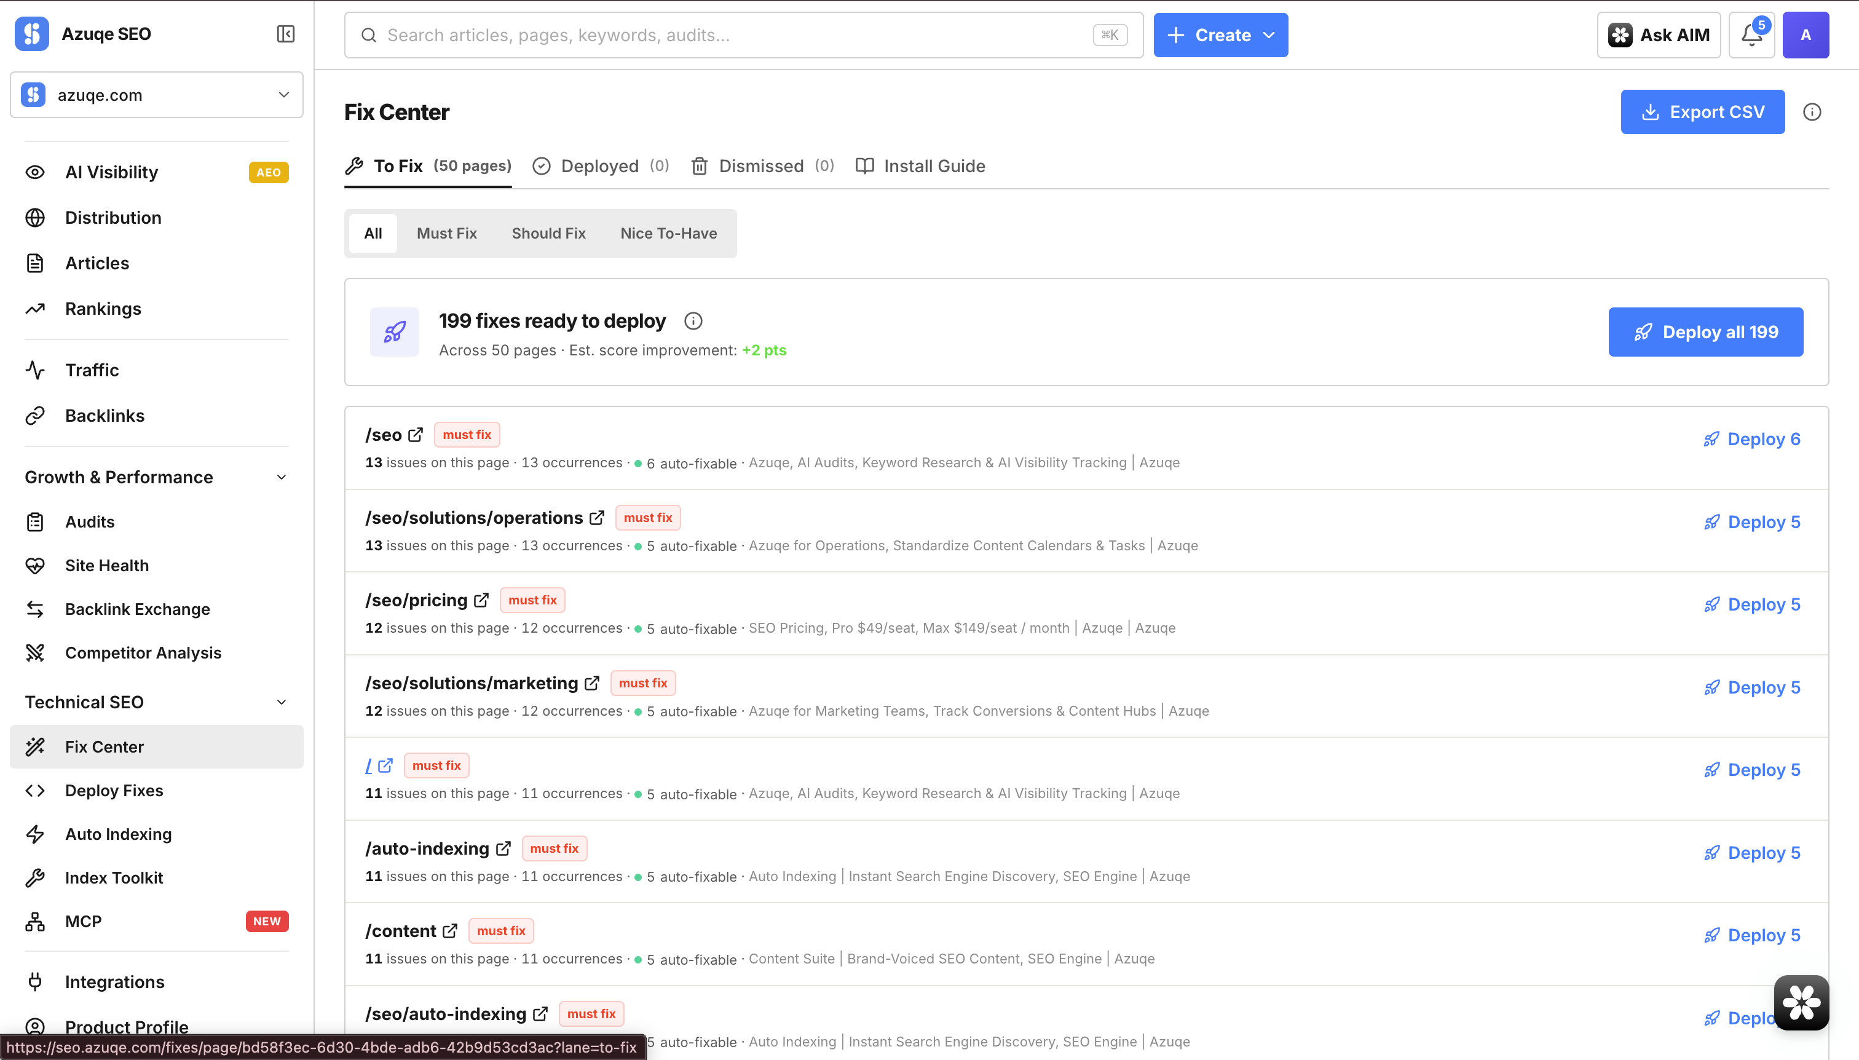
Task: Open Traffic activity icon
Action: pyautogui.click(x=35, y=371)
